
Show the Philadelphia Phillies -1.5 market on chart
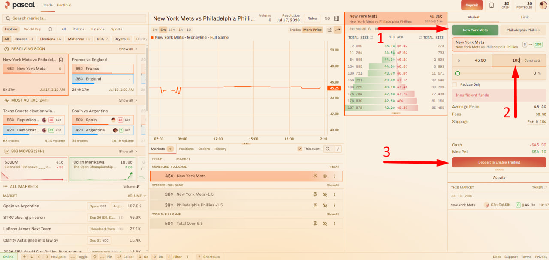pyautogui.click(x=325, y=205)
